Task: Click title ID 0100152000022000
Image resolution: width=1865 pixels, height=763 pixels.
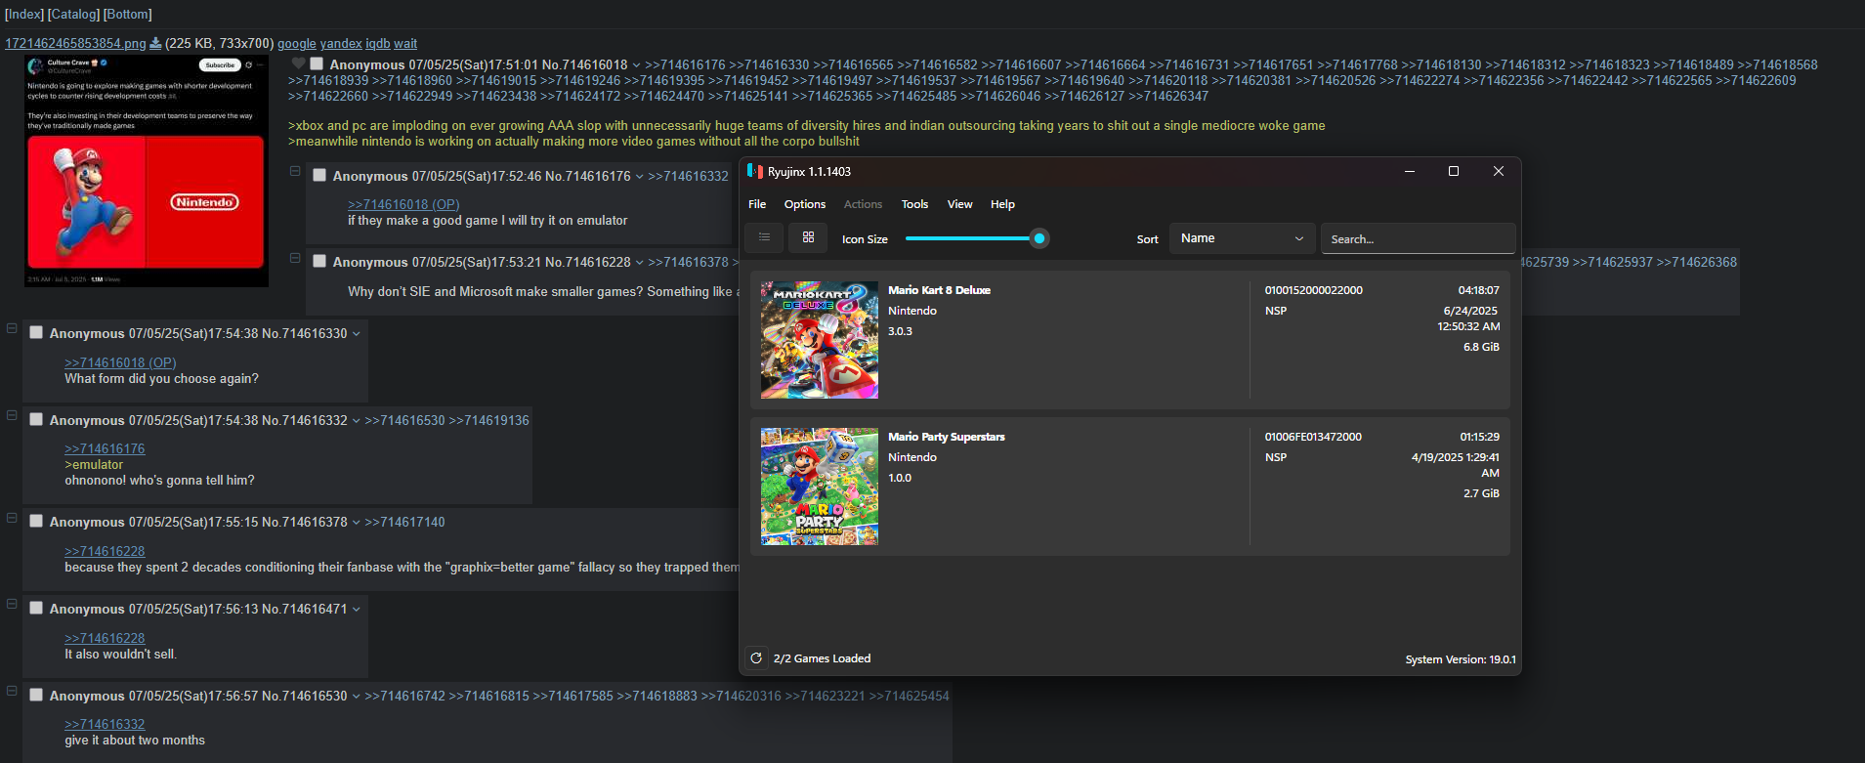Action: 1313,290
